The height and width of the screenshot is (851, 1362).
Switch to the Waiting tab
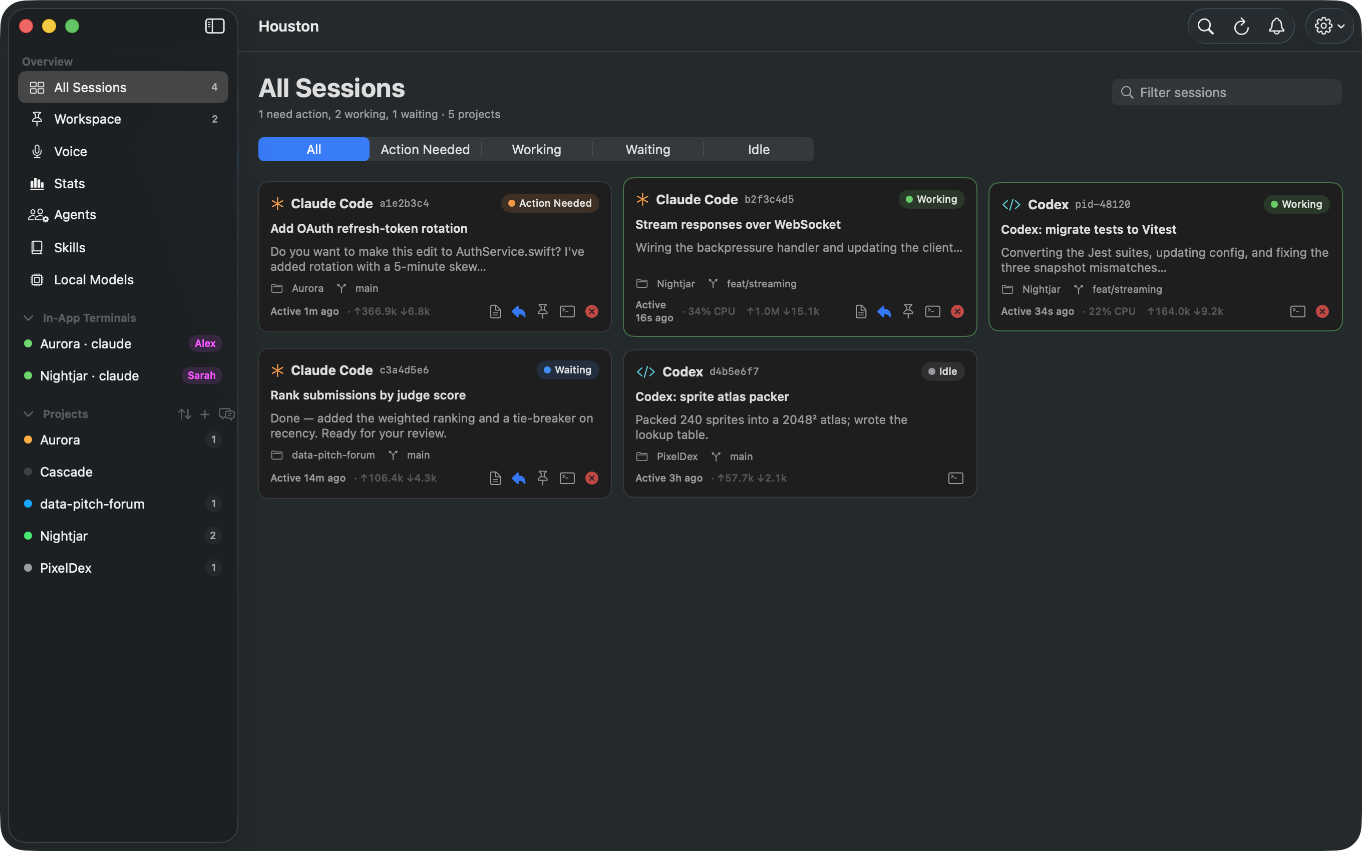click(648, 150)
